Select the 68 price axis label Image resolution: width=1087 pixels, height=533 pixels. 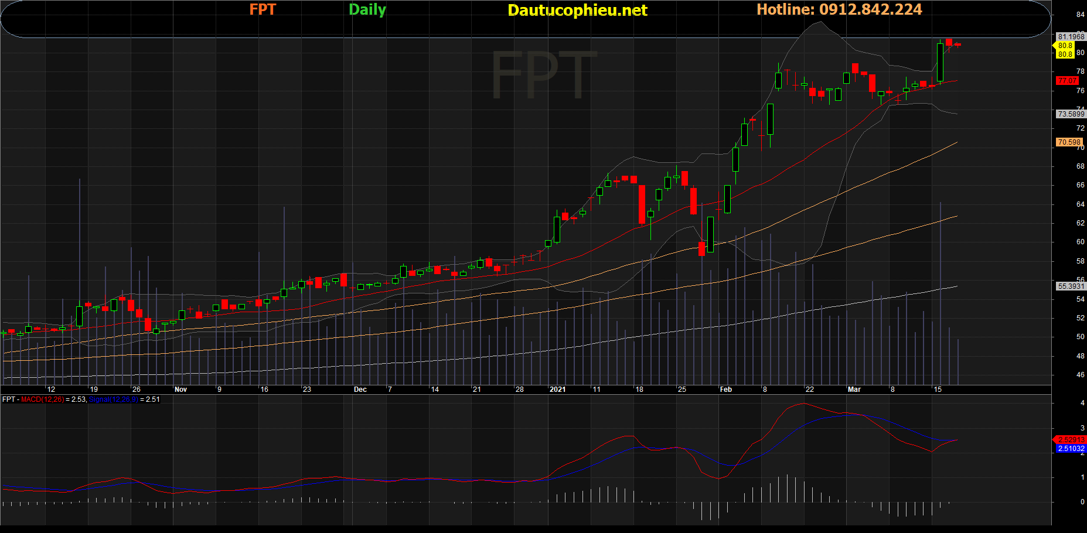coord(1081,166)
